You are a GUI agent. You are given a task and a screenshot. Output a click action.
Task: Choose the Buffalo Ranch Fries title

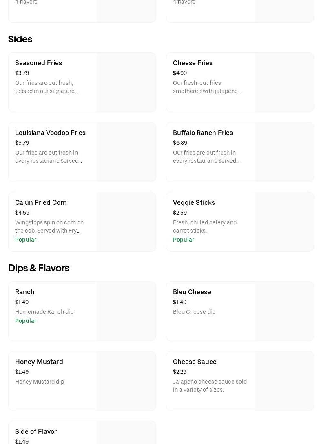(203, 133)
